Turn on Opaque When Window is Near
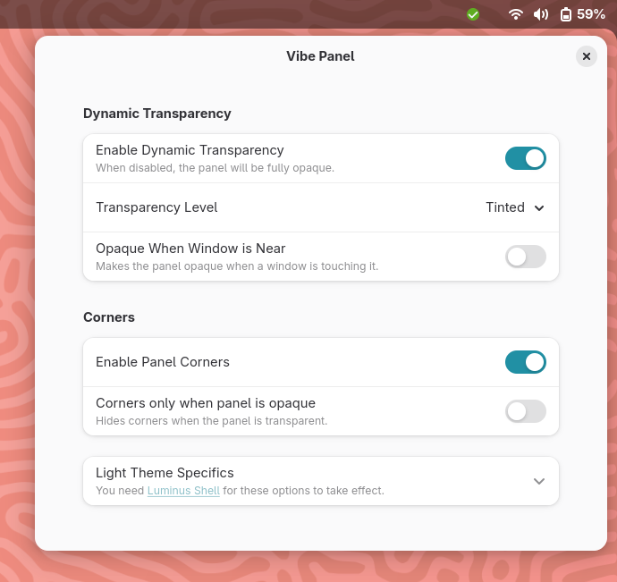This screenshot has width=617, height=582. point(525,257)
